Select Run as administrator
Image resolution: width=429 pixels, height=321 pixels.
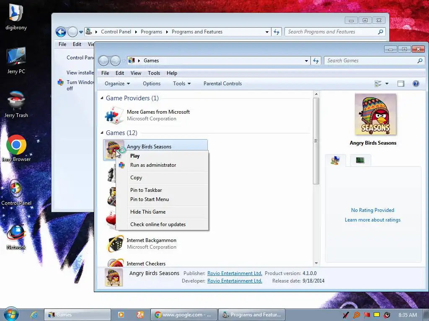153,165
